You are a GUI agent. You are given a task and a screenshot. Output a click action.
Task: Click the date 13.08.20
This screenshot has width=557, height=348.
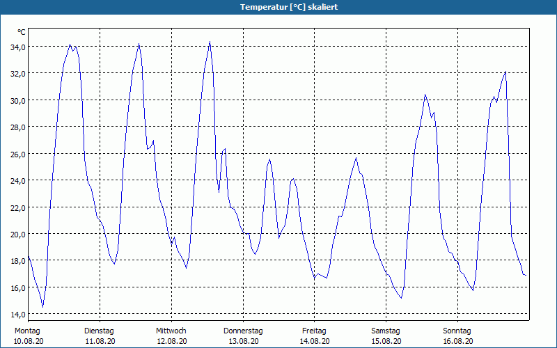tap(243, 342)
